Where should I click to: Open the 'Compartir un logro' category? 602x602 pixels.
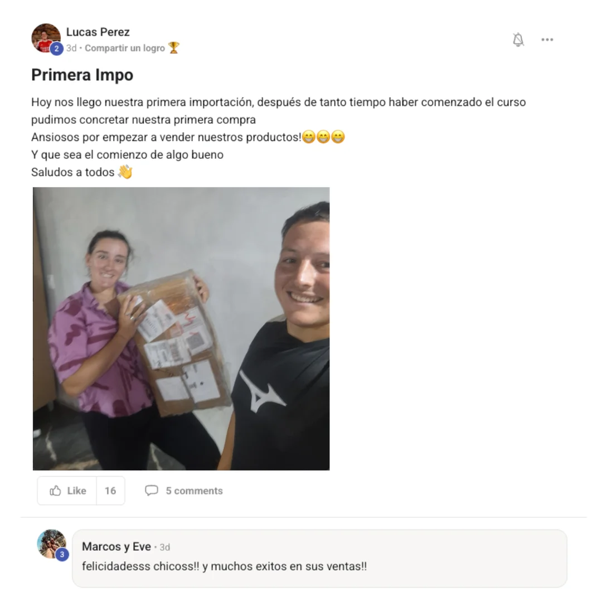[x=125, y=48]
